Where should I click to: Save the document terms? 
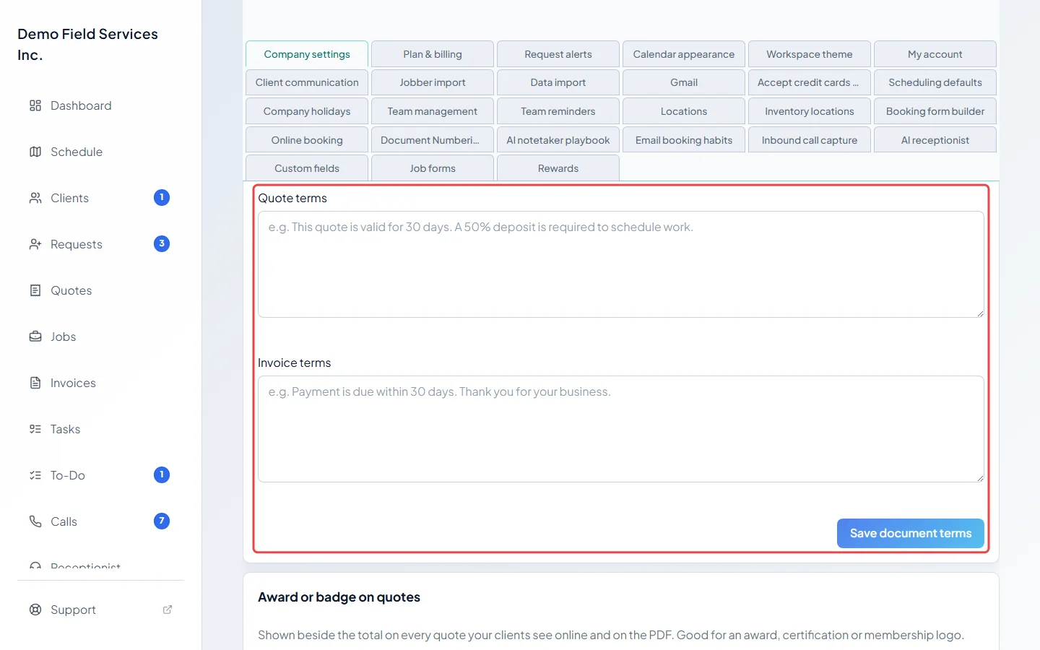(x=911, y=533)
